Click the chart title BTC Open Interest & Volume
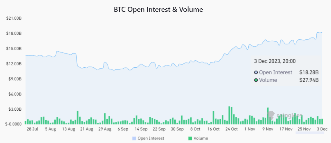331x143 pixels. [158, 10]
